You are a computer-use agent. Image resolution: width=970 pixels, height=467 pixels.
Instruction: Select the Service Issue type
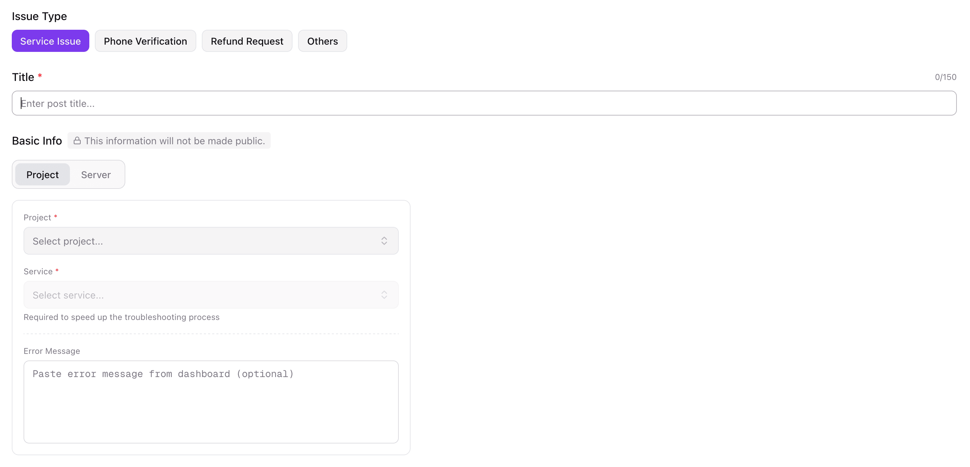pyautogui.click(x=50, y=41)
